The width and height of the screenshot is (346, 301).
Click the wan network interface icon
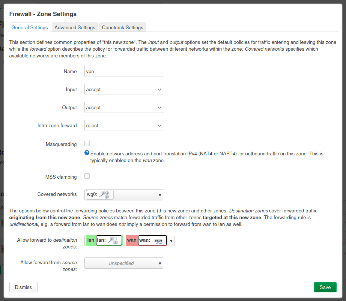click(x=158, y=241)
